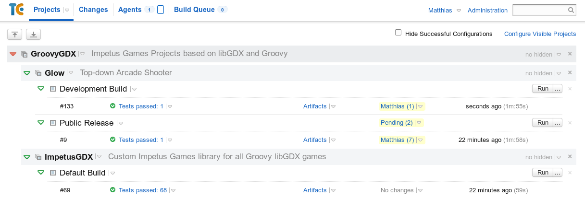Hide the GroovyGDX project with its X

click(x=570, y=54)
